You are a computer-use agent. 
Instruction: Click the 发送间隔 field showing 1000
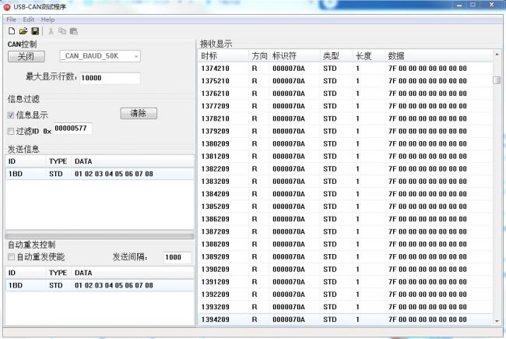(177, 257)
